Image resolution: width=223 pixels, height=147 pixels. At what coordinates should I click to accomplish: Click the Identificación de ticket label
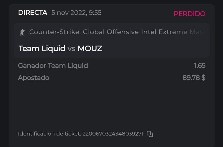coord(49,134)
